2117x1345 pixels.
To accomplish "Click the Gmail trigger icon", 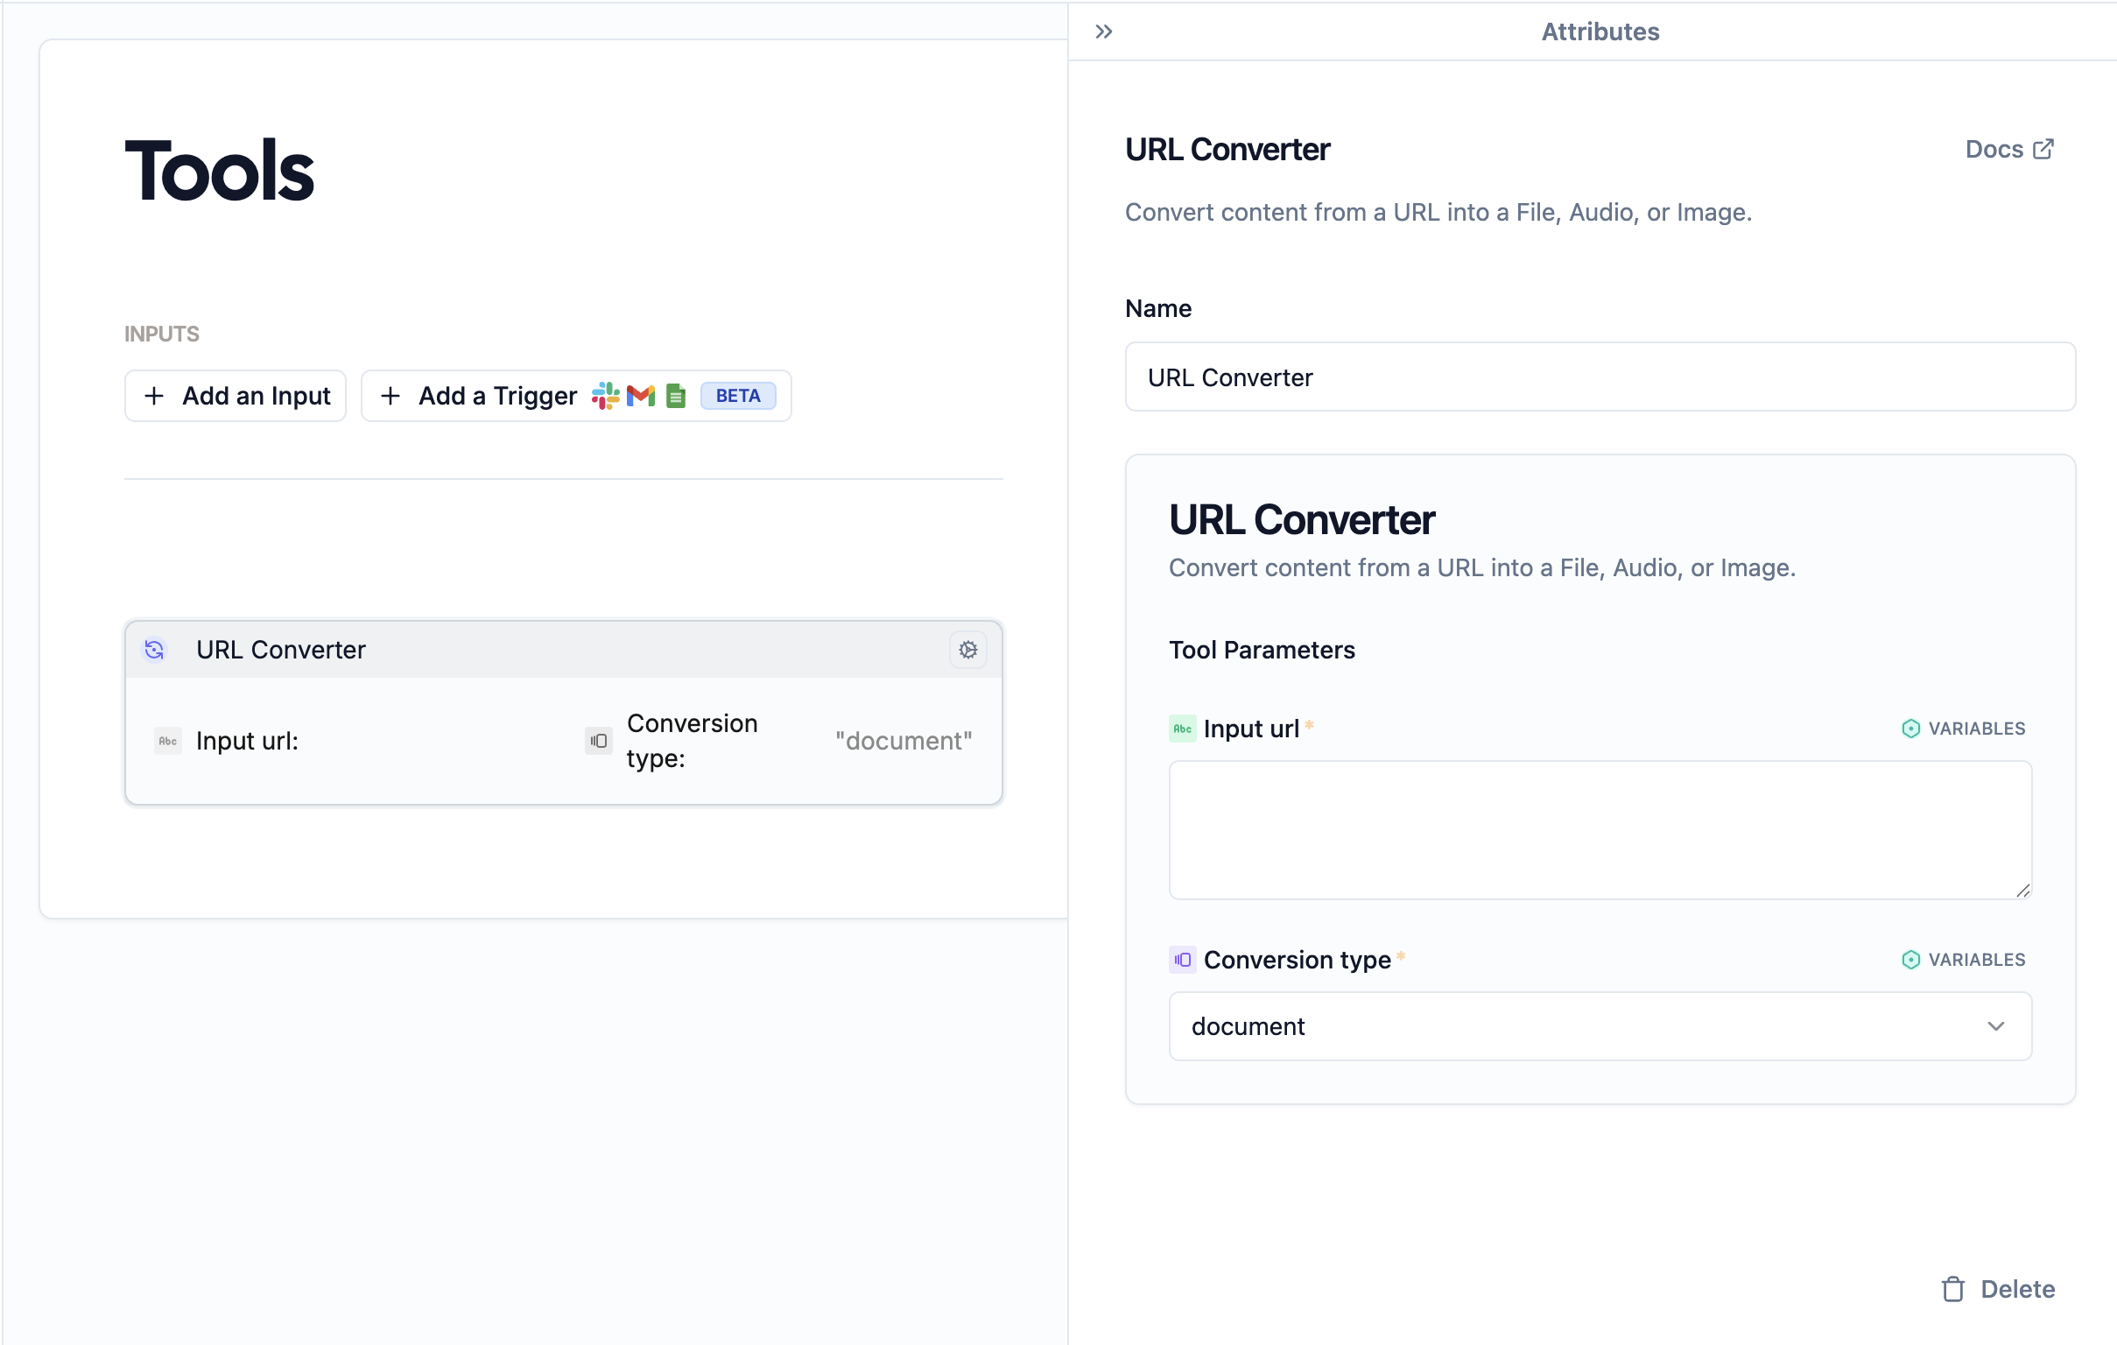I will (641, 396).
